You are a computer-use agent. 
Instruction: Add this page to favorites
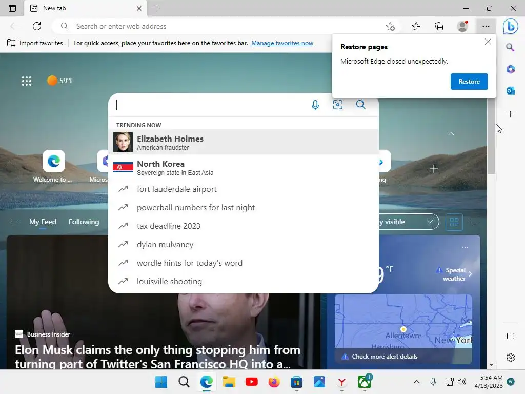click(x=390, y=27)
